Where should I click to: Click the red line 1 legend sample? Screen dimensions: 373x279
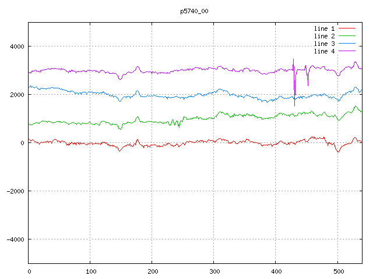(347, 28)
